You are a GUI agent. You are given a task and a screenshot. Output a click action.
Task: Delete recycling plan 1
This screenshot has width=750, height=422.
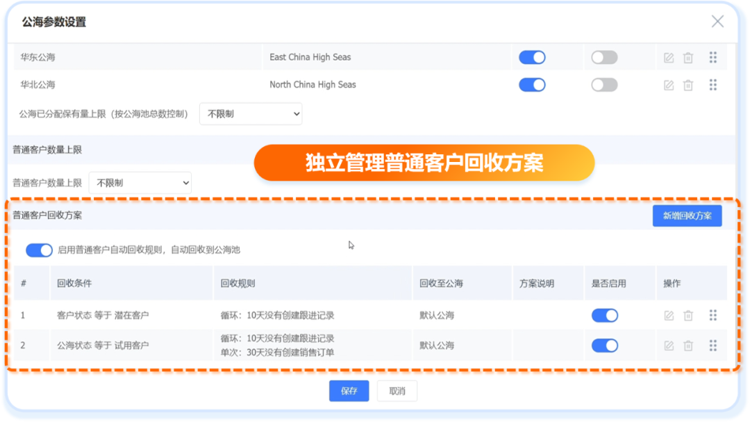coord(688,315)
